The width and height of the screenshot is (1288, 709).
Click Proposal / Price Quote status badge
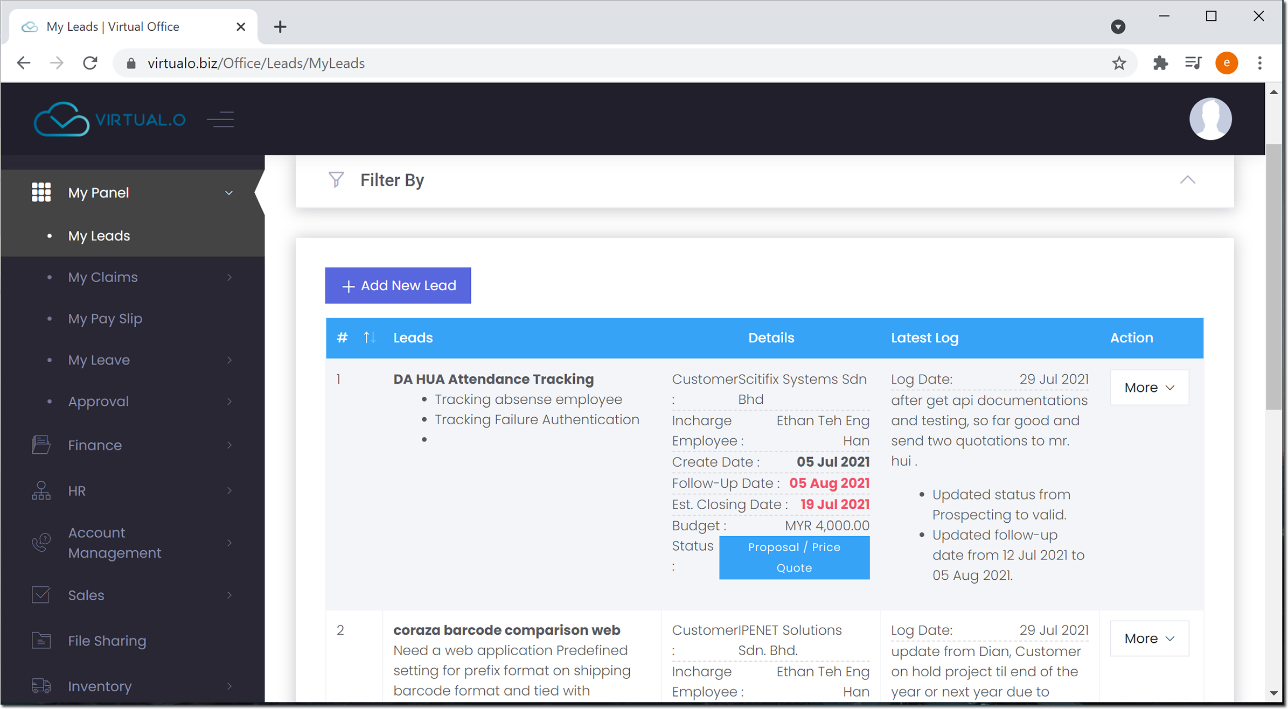pos(794,557)
